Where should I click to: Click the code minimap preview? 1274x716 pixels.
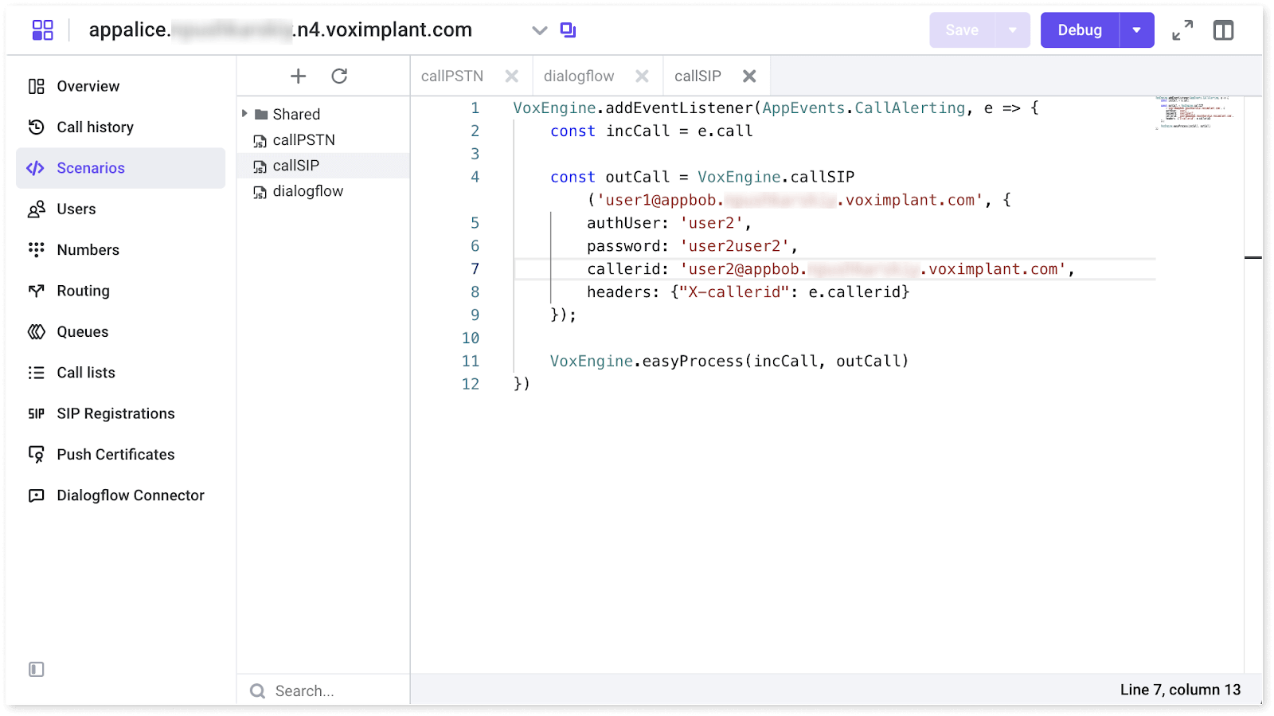pyautogui.click(x=1194, y=113)
